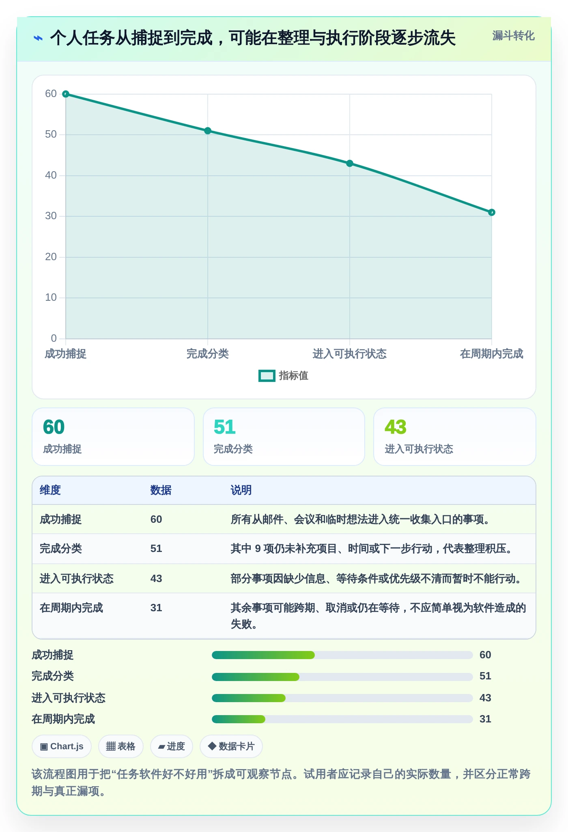This screenshot has height=832, width=568.
Task: Click the 完成分类 progress bar
Action: [x=342, y=677]
